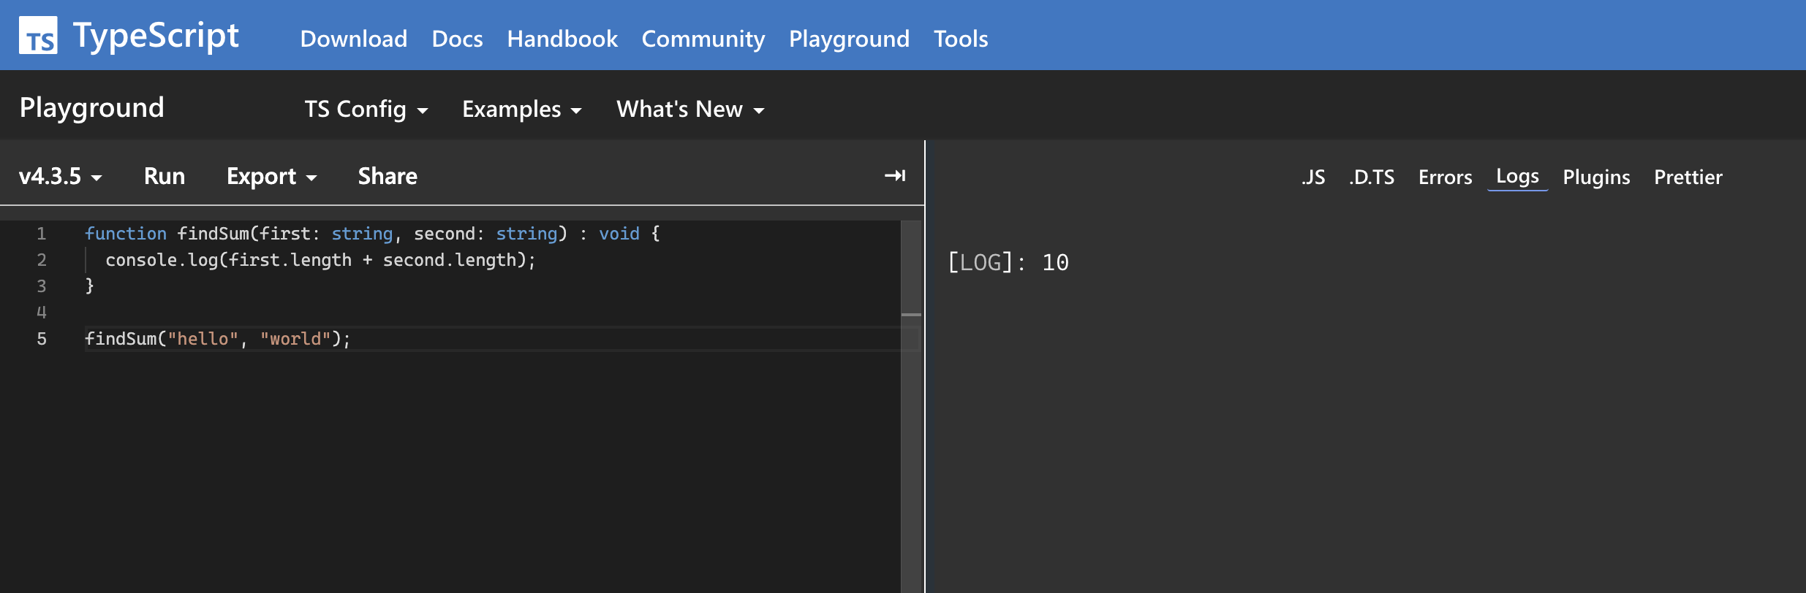Expand the What's New menu
The height and width of the screenshot is (593, 1806).
pos(690,109)
